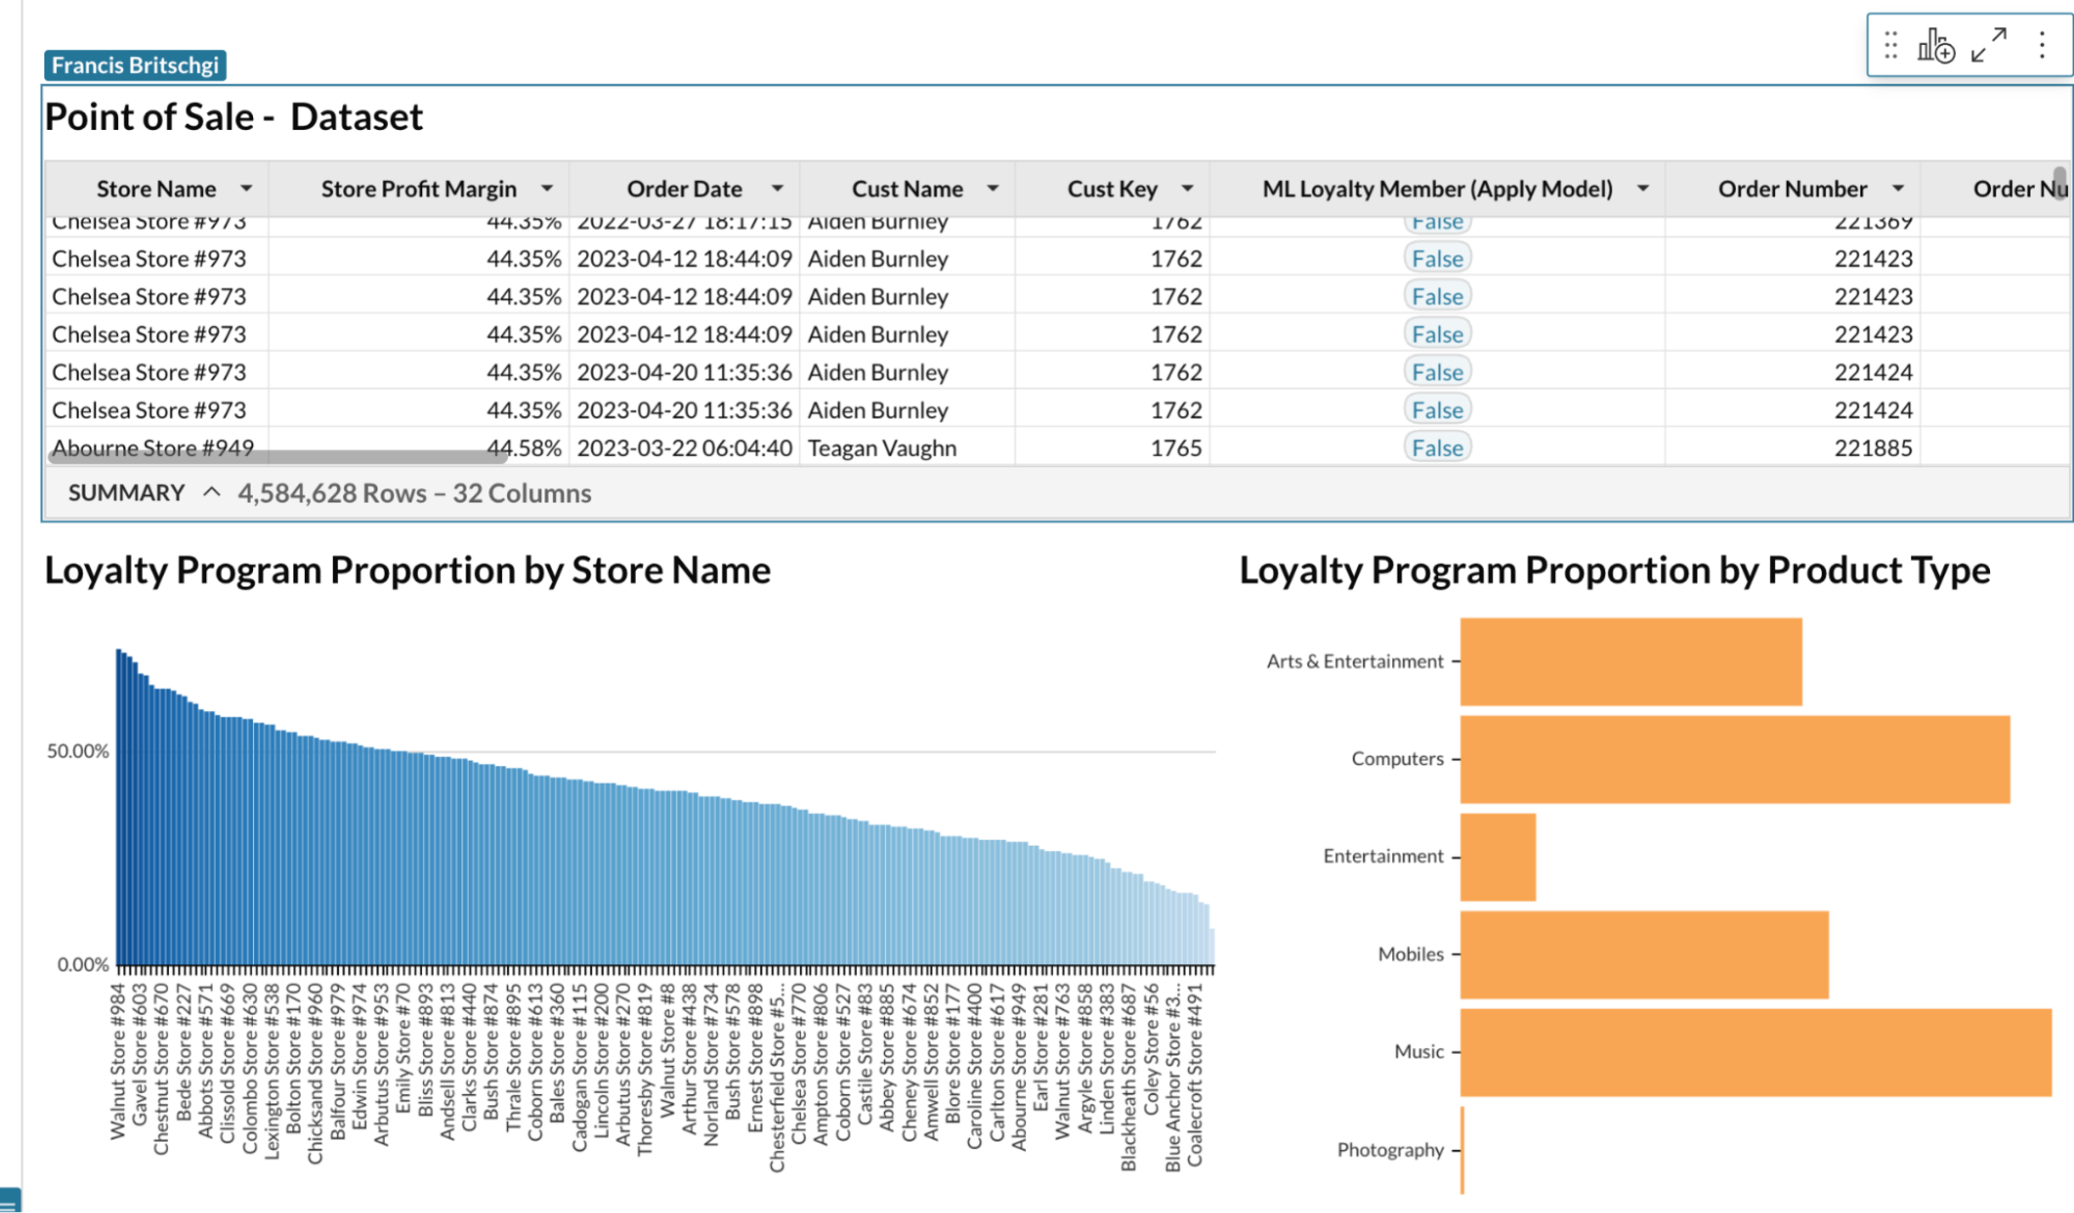Image resolution: width=2074 pixels, height=1213 pixels.
Task: Click the drag handle dots icon
Action: 1890,45
